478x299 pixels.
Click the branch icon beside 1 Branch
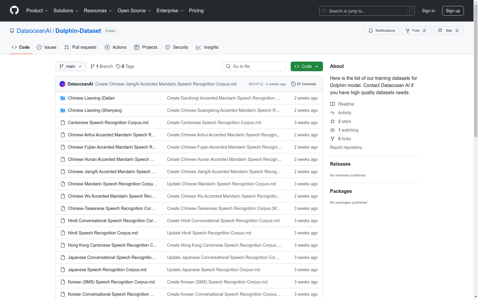[x=93, y=66]
